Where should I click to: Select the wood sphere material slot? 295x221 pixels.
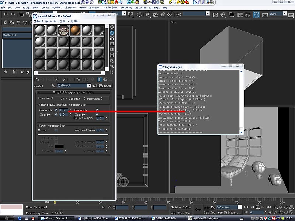pos(75,31)
